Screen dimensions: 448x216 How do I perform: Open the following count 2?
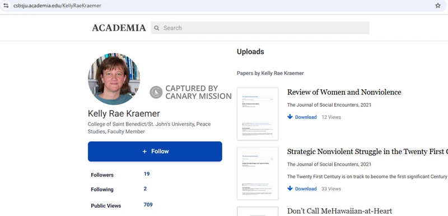[x=145, y=189]
